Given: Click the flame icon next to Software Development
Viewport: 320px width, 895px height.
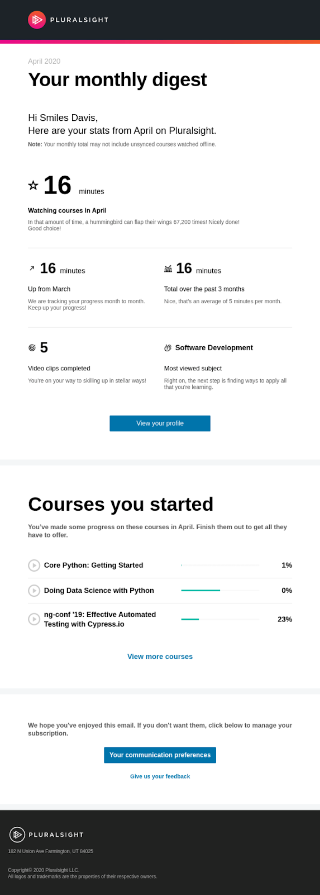Looking at the screenshot, I should pyautogui.click(x=168, y=348).
